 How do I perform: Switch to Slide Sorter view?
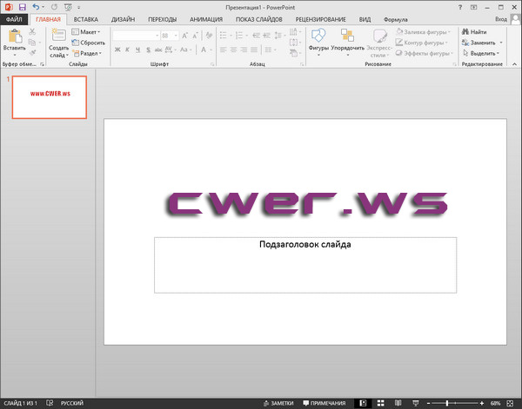(379, 404)
